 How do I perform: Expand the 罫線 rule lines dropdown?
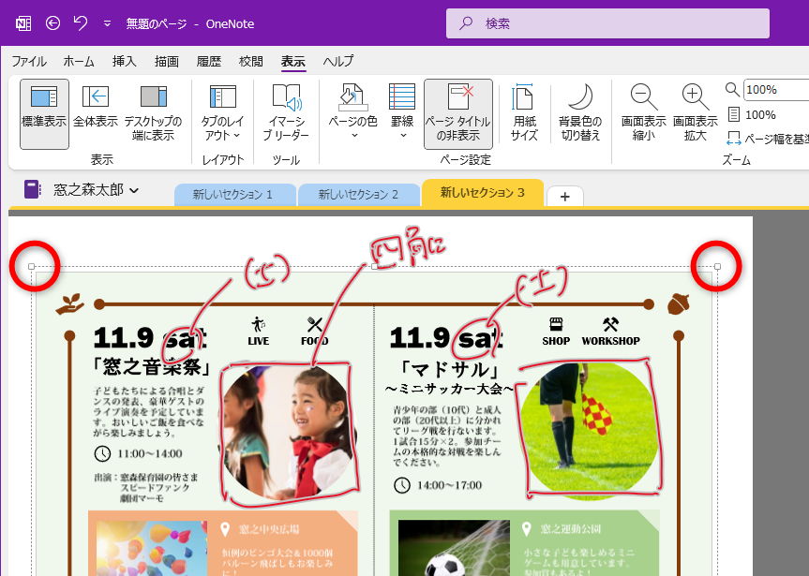[x=402, y=108]
